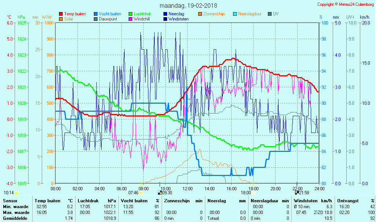Click the orange Zonneschijn legend square
The image size is (376, 222).
[x=200, y=14]
